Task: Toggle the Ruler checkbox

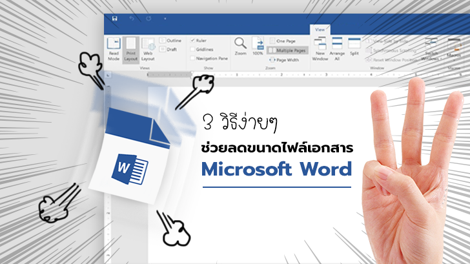Action: (198, 40)
